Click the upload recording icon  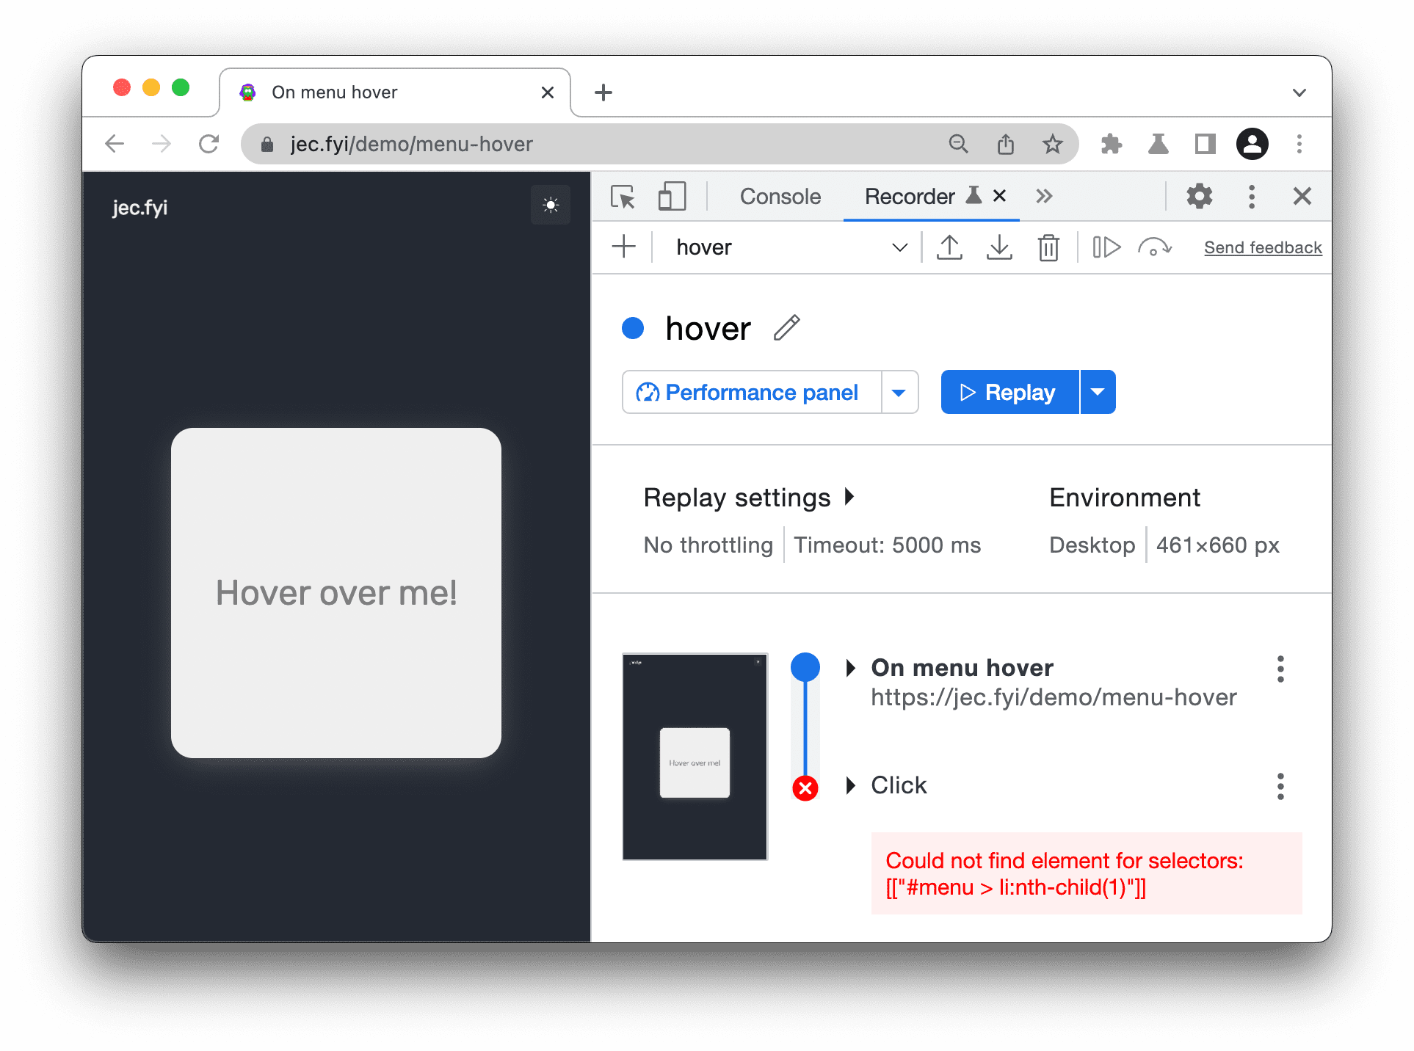click(x=947, y=246)
